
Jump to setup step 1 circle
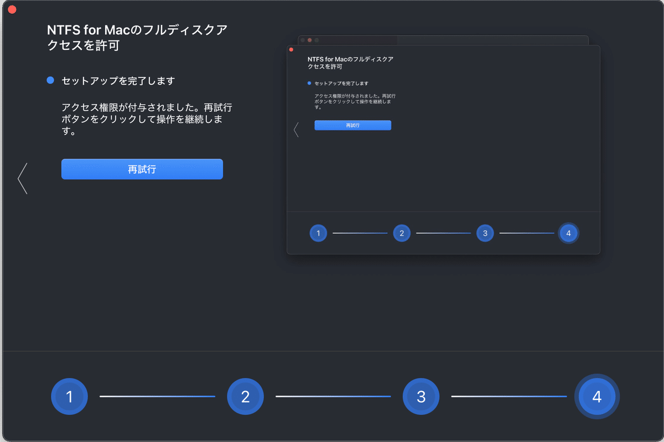(x=70, y=397)
